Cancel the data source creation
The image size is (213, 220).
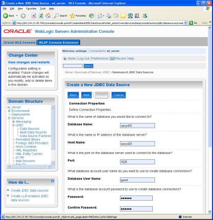pyautogui.click(x=118, y=95)
